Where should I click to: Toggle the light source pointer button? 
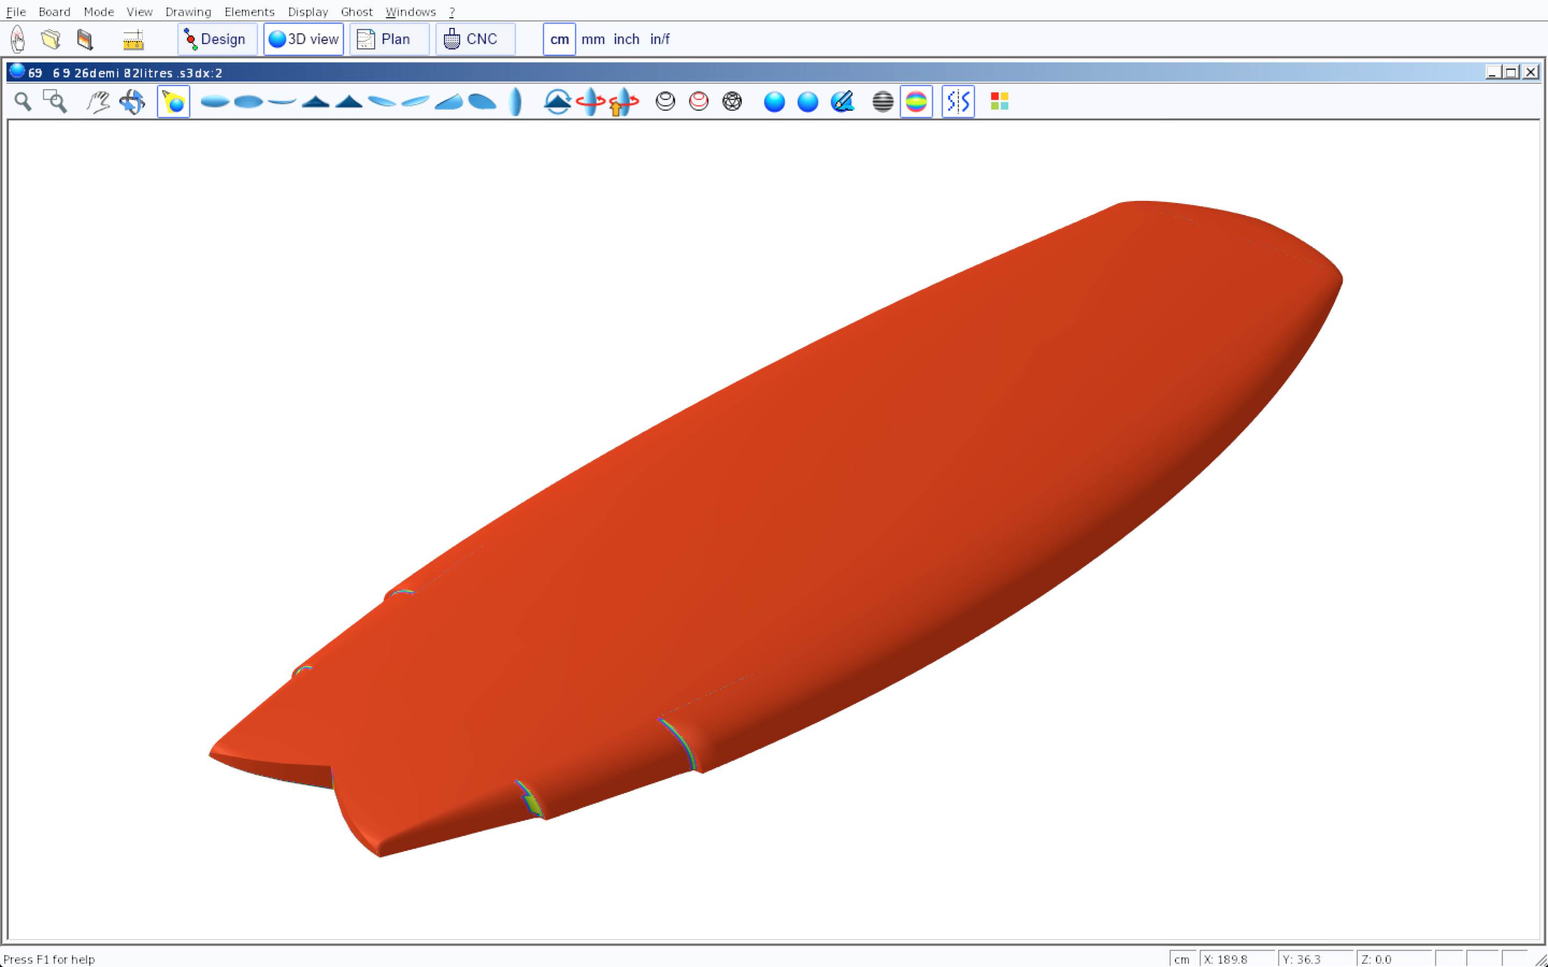(174, 102)
